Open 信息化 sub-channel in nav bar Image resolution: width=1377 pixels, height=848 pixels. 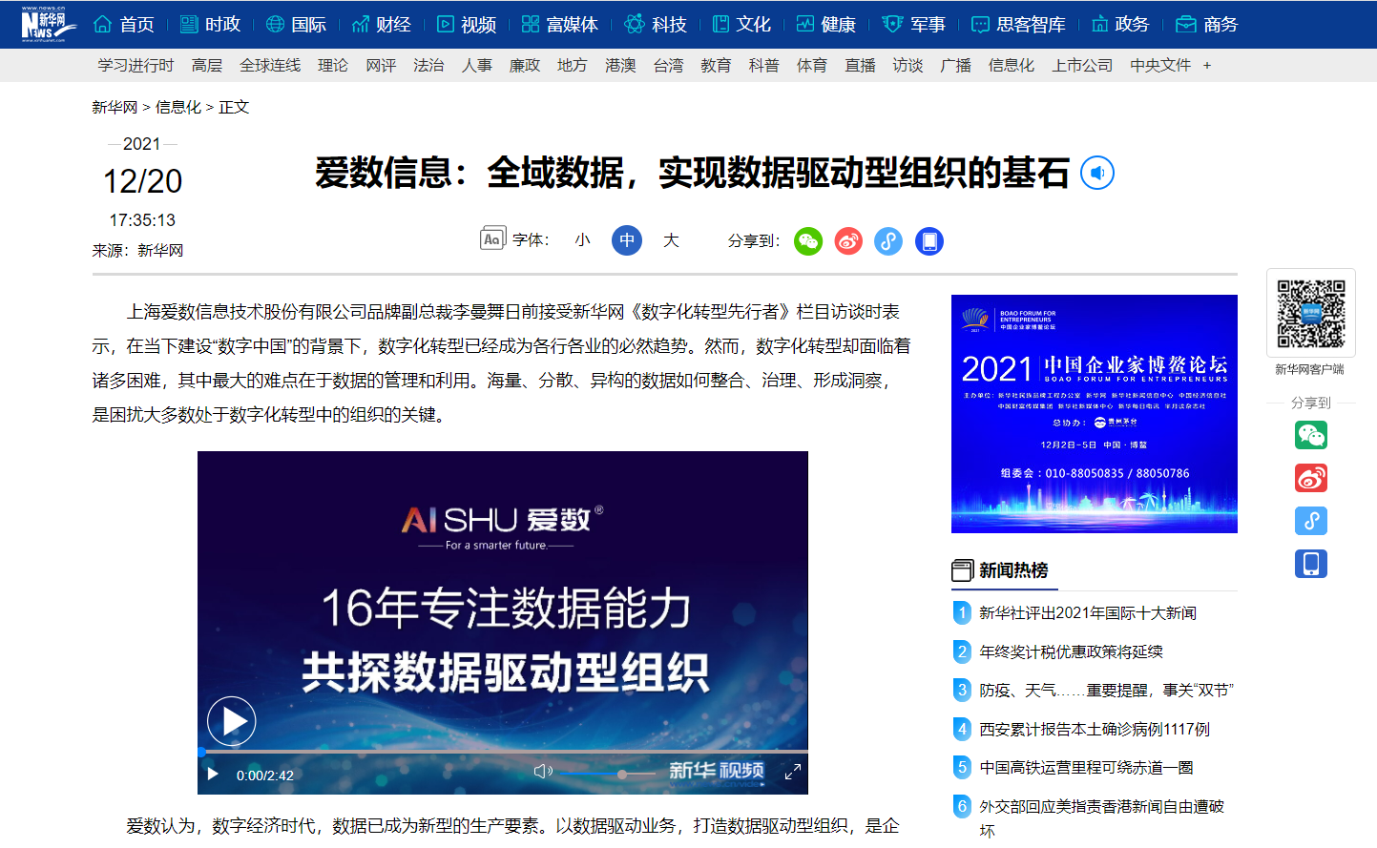point(1012,66)
